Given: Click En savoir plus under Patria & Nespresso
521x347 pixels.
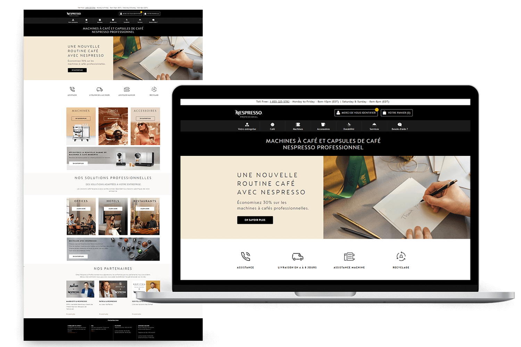Looking at the screenshot, I should point(103,314).
